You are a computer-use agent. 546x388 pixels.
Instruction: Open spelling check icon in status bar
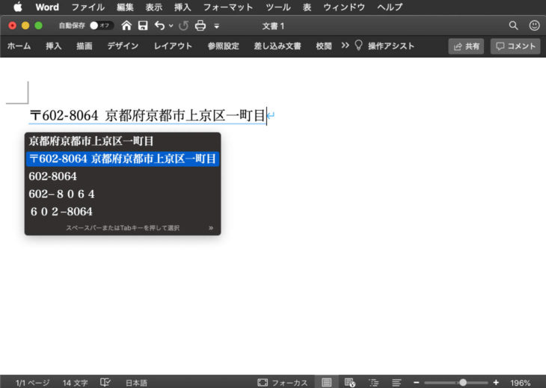[x=106, y=382]
